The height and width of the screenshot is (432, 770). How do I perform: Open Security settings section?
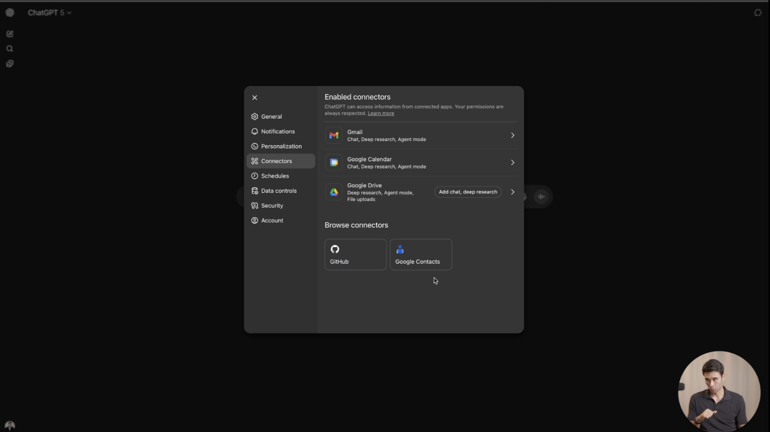pos(280,206)
